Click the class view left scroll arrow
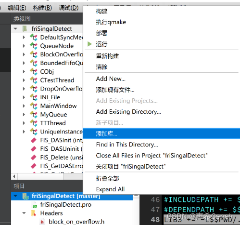Viewport: 240px width, 225px height. (x=14, y=176)
